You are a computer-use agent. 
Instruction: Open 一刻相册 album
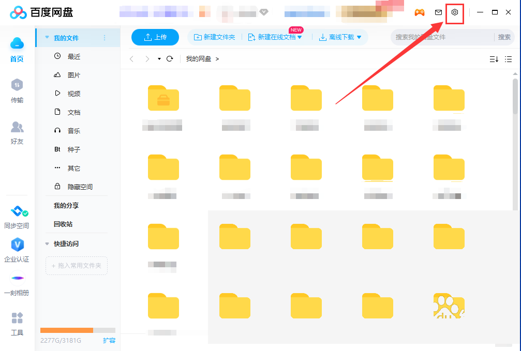(17, 284)
